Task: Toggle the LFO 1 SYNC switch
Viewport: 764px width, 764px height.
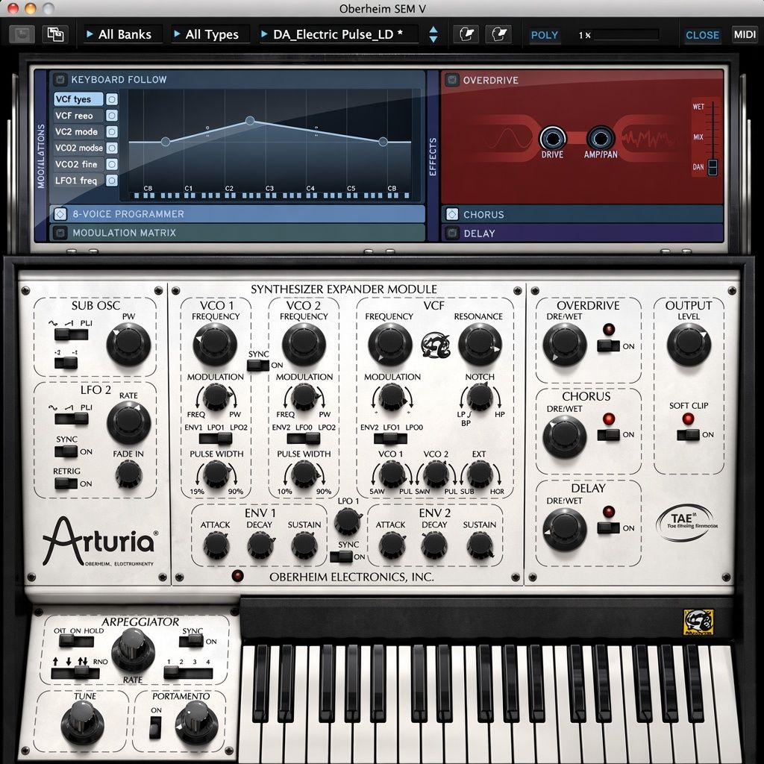Action: pyautogui.click(x=341, y=557)
